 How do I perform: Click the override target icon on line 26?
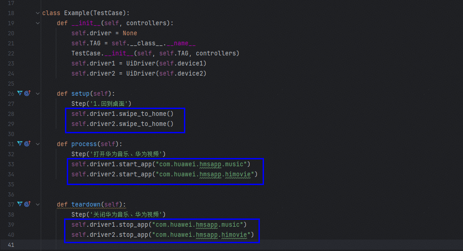pos(27,93)
